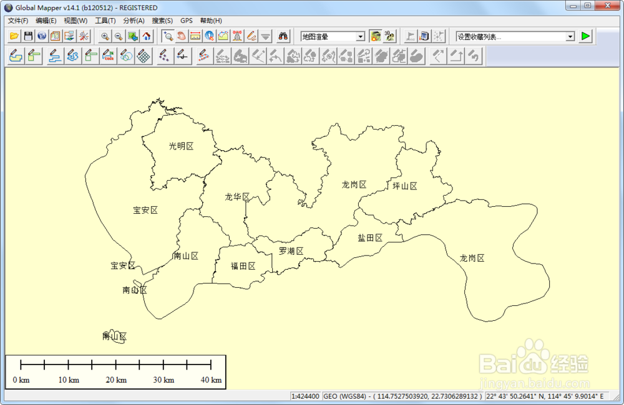
Task: Click the GEO (WGS84) coordinates status entry
Action: (x=402, y=396)
